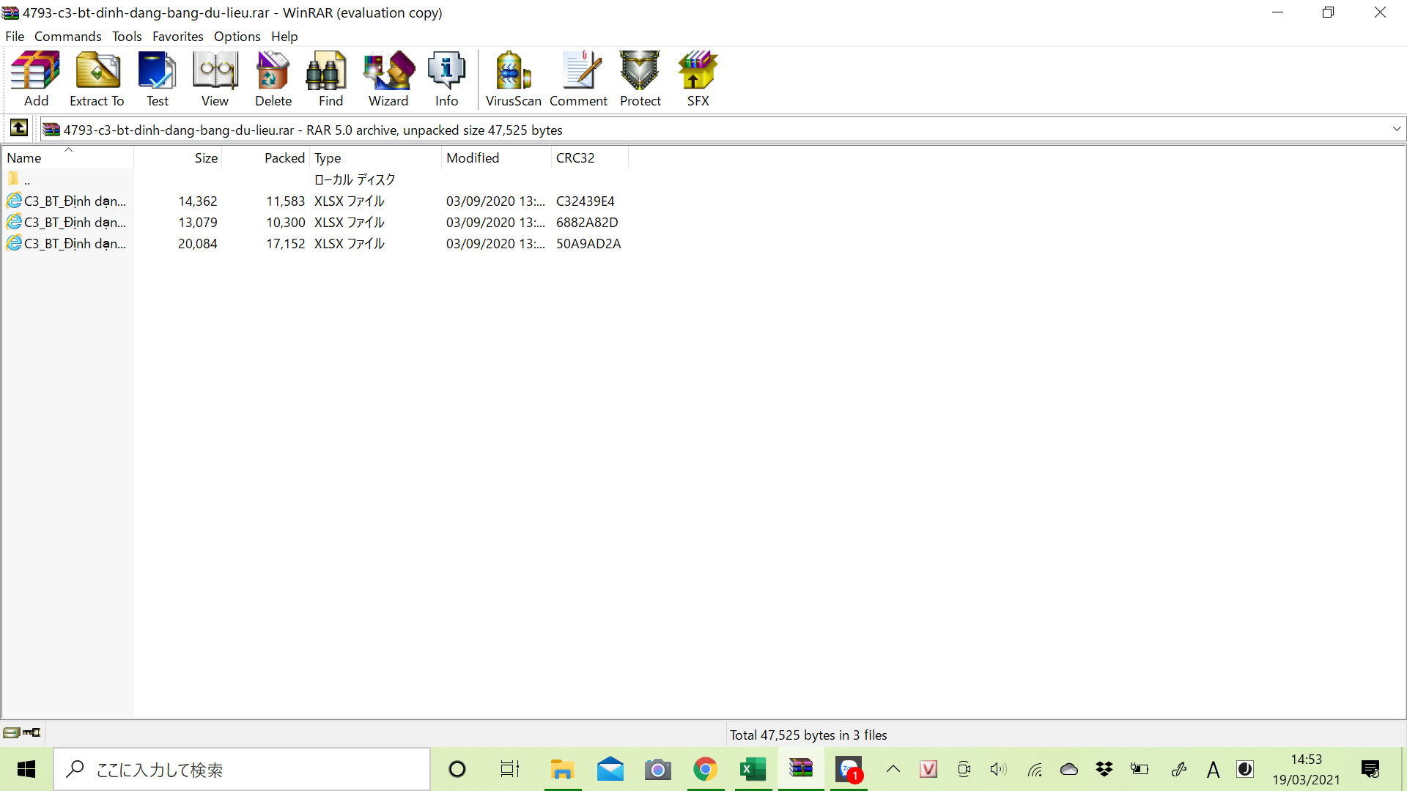This screenshot has width=1407, height=791.
Task: Expand the archive path dropdown arrow
Action: [x=1397, y=129]
